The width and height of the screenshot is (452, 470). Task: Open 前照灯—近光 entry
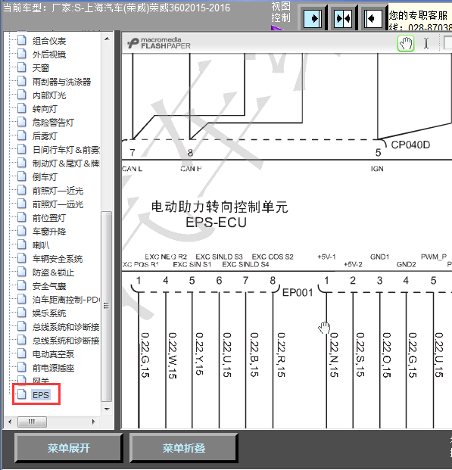click(x=58, y=191)
